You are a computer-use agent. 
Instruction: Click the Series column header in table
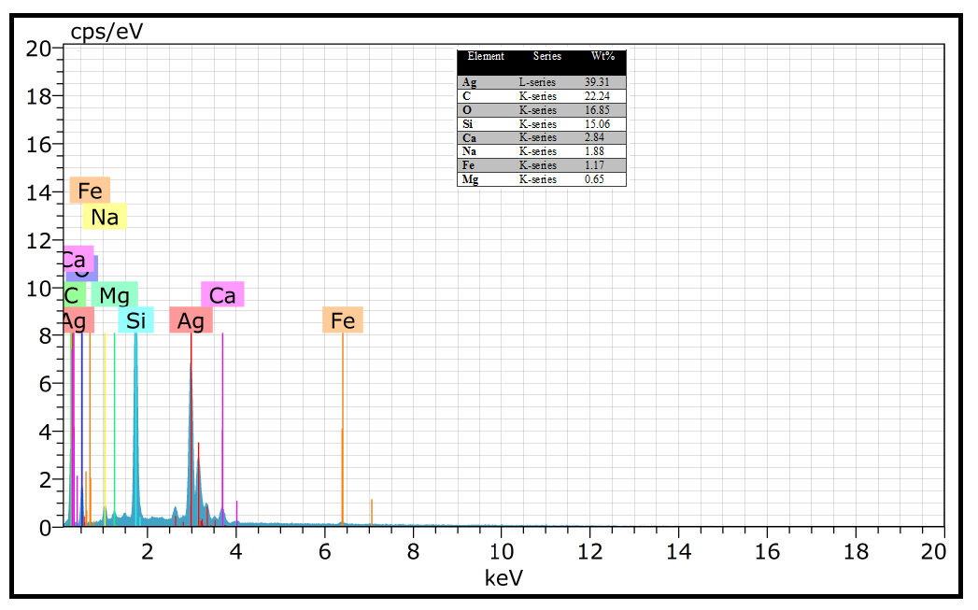547,57
